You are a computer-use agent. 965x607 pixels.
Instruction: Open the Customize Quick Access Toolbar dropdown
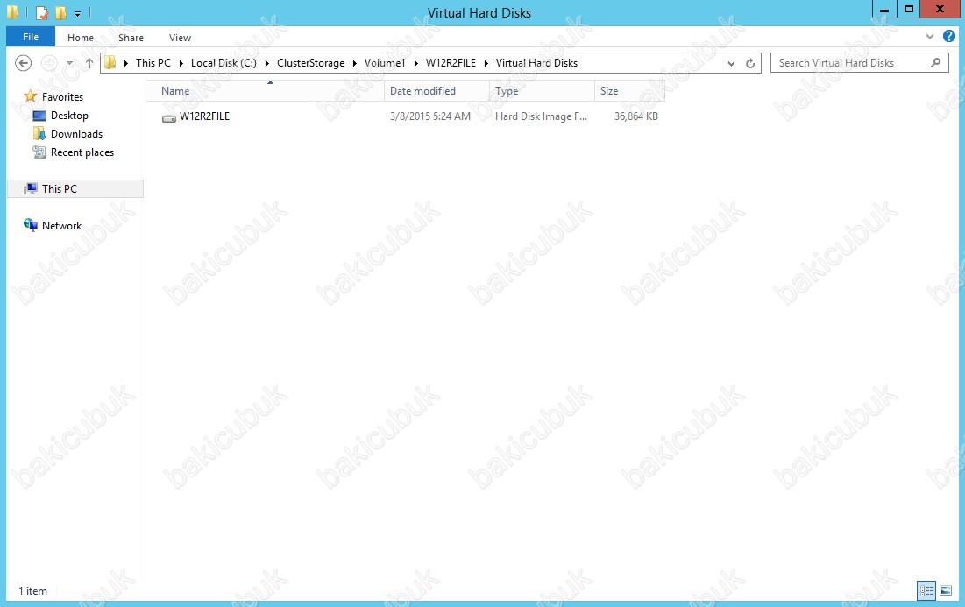click(x=77, y=13)
